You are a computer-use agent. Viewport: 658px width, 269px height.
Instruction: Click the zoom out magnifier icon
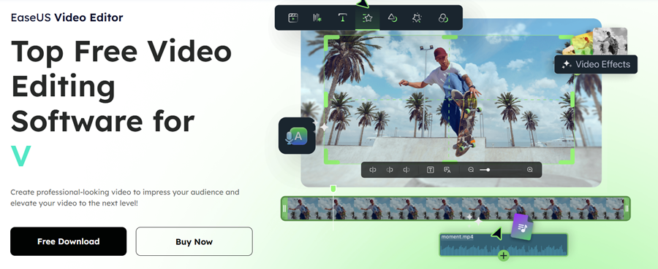(471, 170)
